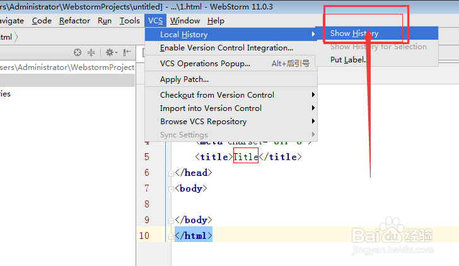Expand Import into Version Control submenu
Image resolution: width=459 pixels, height=266 pixels.
pyautogui.click(x=231, y=108)
